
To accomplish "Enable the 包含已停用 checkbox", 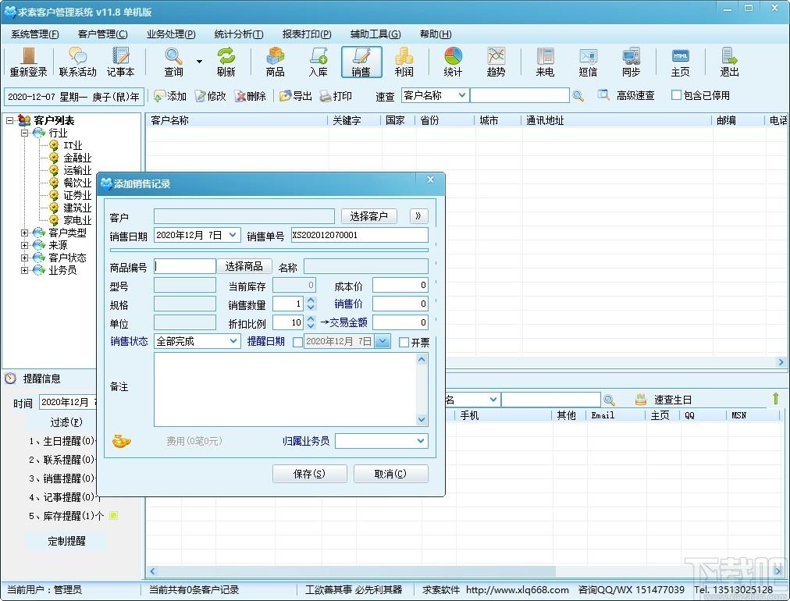I will (x=677, y=95).
